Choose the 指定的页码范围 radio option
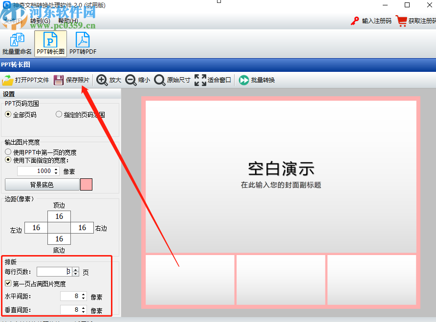This screenshot has height=322, width=436. [x=59, y=114]
